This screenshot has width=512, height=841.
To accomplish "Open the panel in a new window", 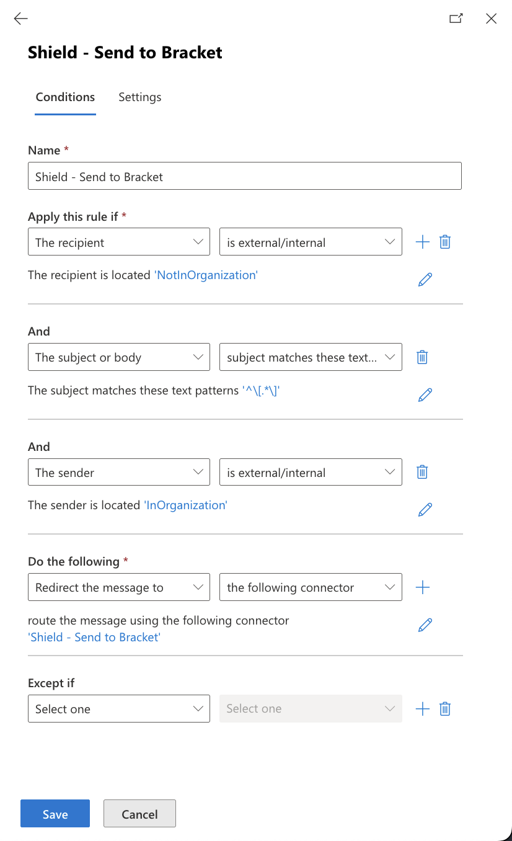I will tap(456, 19).
